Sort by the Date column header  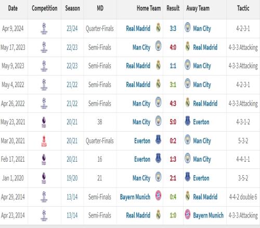(13, 8)
